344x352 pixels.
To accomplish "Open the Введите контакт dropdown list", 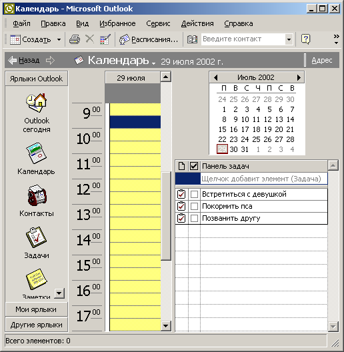I will (289, 39).
